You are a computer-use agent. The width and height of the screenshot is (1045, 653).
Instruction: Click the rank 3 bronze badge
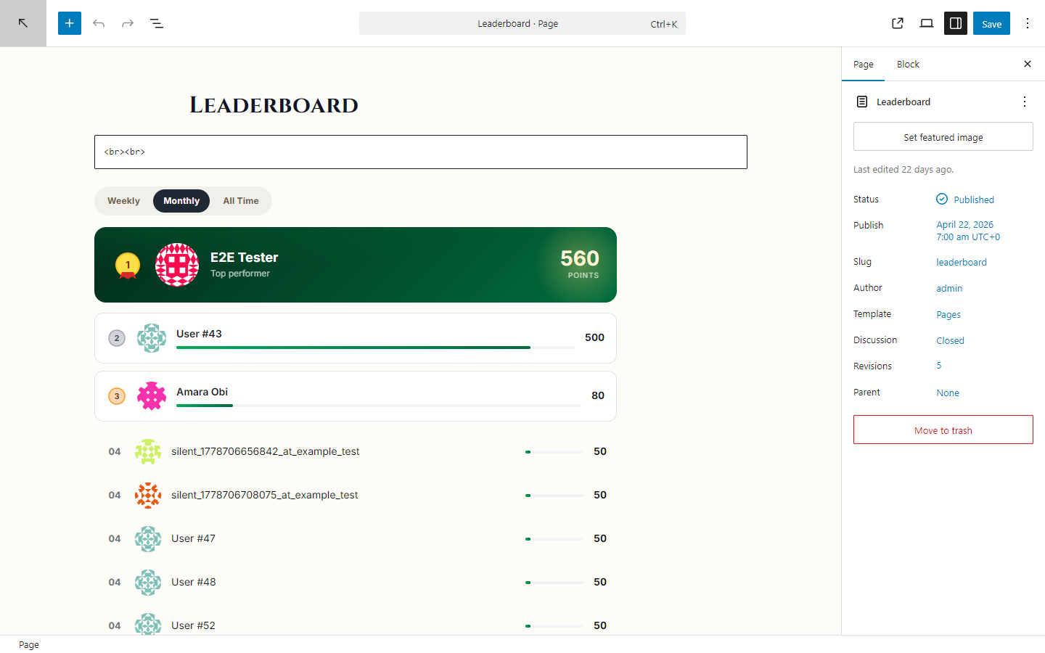(x=117, y=396)
